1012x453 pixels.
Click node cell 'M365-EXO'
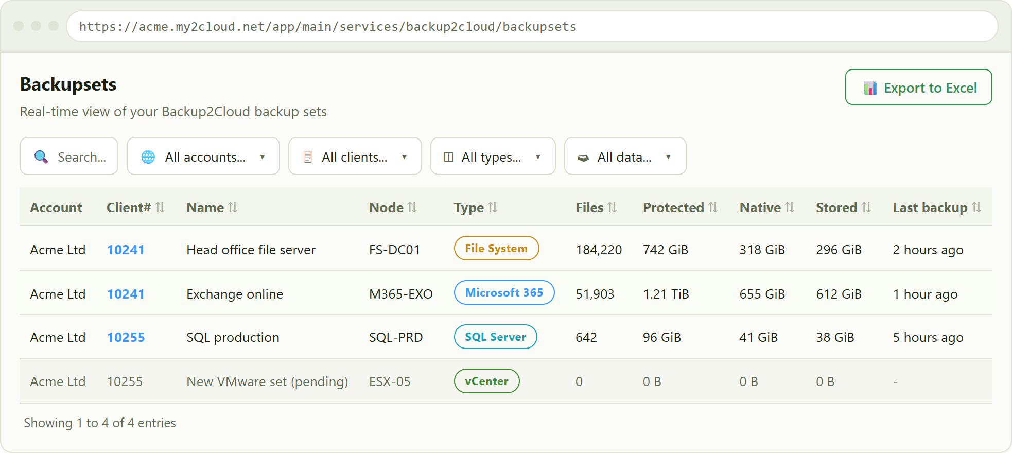coord(401,294)
